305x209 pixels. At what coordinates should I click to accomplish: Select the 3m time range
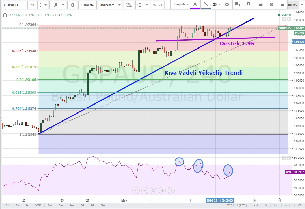tap(61, 205)
